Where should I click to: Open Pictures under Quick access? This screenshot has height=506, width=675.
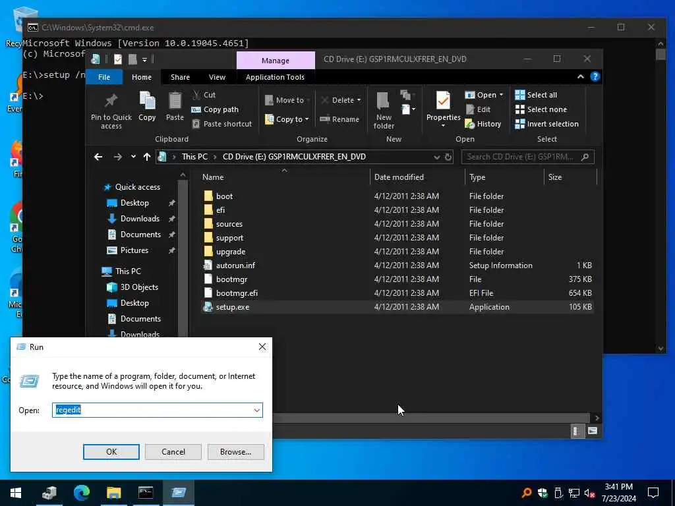click(134, 250)
